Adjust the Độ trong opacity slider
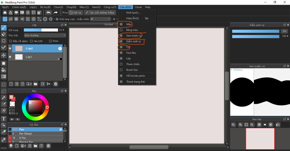Screen dimensions: 290x151 pyautogui.click(x=41, y=30)
